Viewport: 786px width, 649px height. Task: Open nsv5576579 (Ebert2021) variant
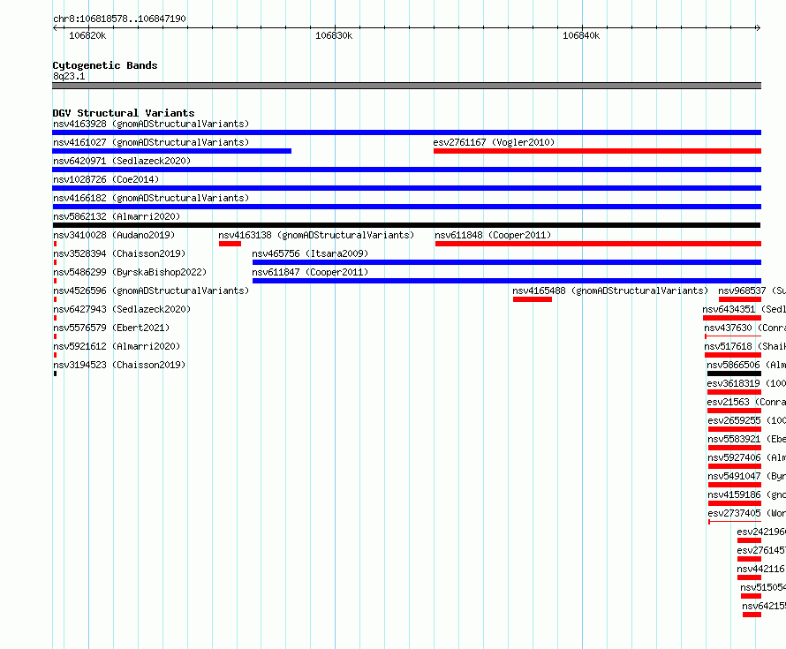[x=111, y=328]
